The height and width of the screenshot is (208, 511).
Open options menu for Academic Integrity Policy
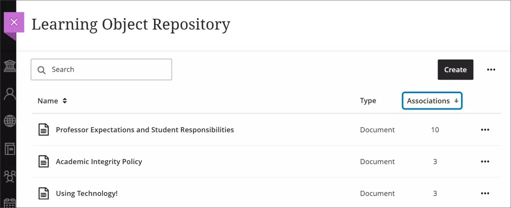coord(485,161)
